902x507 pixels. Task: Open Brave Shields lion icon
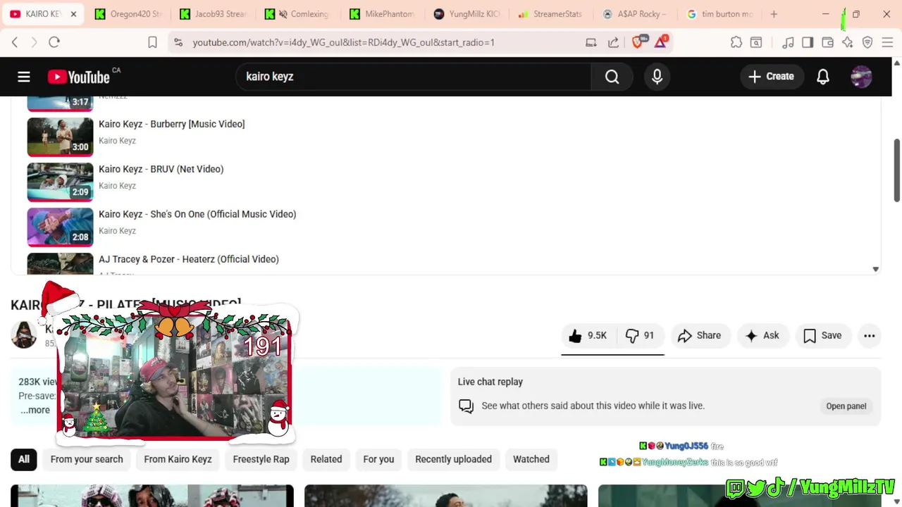(638, 42)
